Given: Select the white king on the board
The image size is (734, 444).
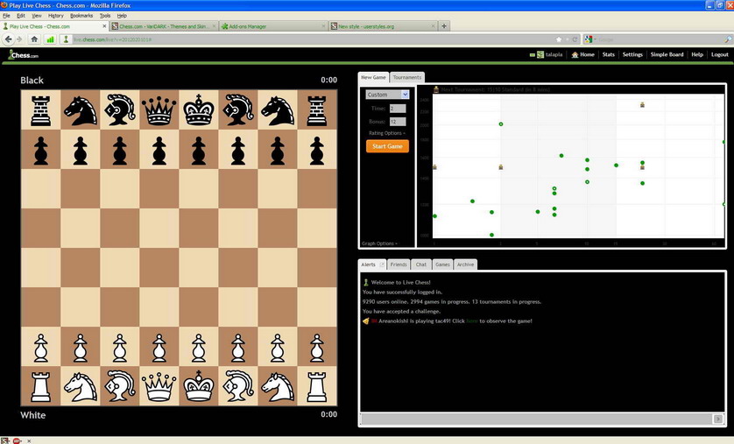Looking at the screenshot, I should pyautogui.click(x=199, y=386).
